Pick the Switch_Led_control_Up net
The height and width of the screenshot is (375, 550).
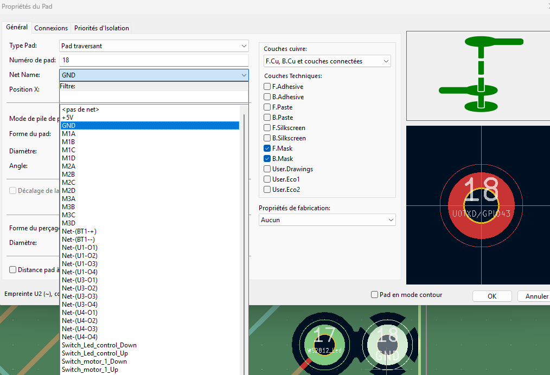point(150,353)
